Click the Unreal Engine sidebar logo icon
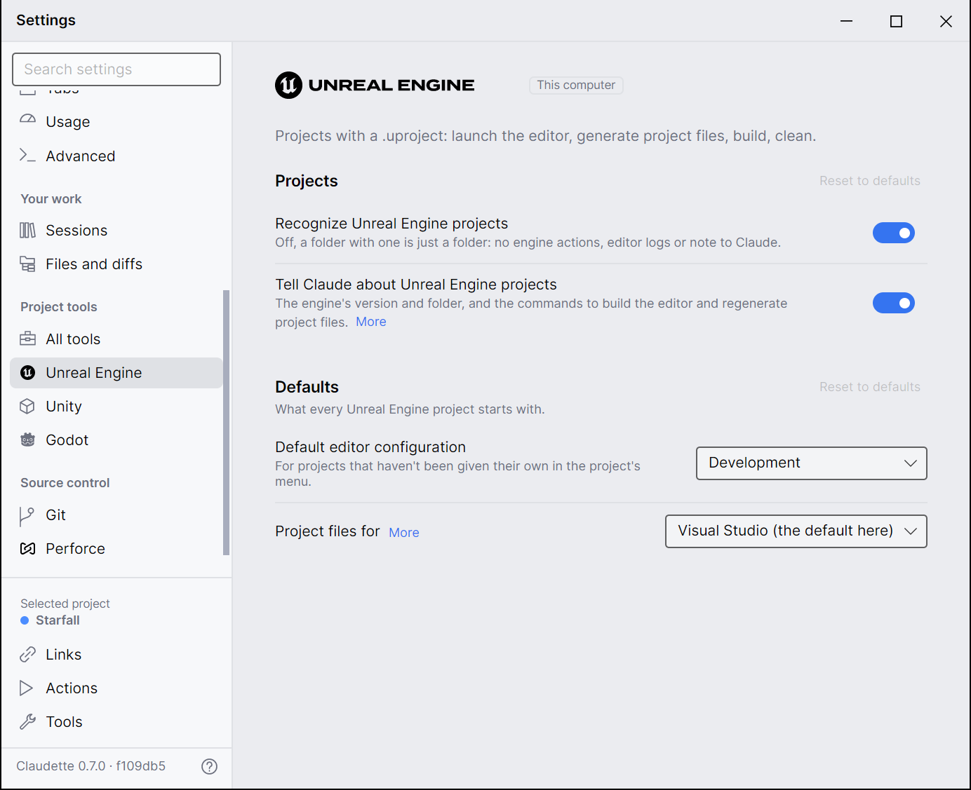The image size is (971, 790). pos(27,372)
